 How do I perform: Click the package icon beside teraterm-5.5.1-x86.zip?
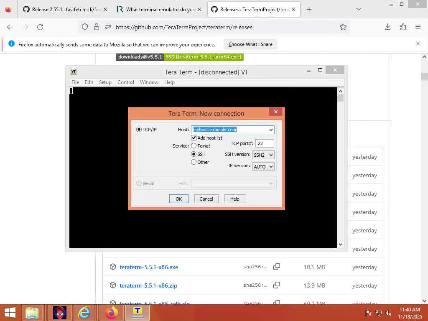tap(113, 285)
